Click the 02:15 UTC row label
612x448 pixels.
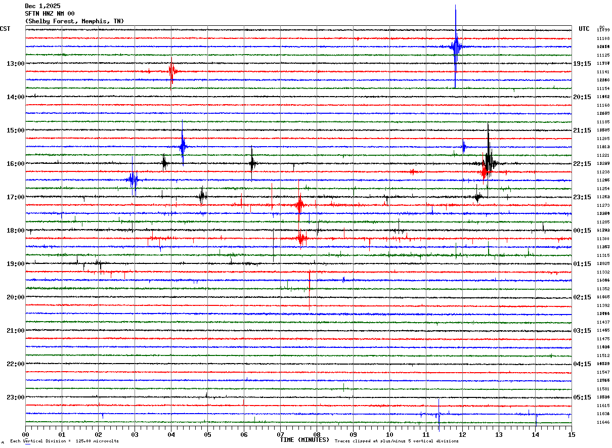582,297
